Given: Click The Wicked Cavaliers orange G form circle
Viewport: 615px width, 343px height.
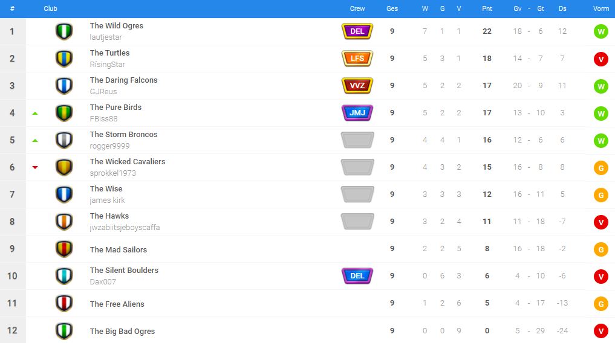Looking at the screenshot, I should coord(600,168).
